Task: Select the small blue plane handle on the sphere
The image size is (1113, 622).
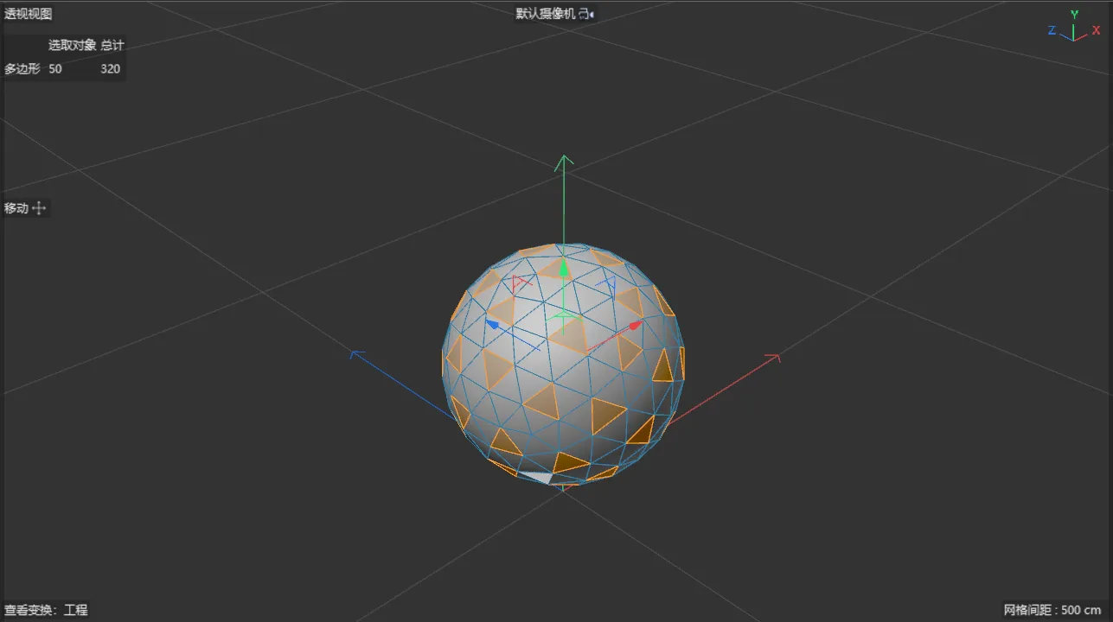Action: point(610,284)
